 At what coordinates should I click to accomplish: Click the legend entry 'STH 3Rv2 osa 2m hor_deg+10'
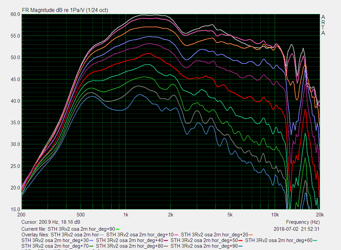point(140,235)
